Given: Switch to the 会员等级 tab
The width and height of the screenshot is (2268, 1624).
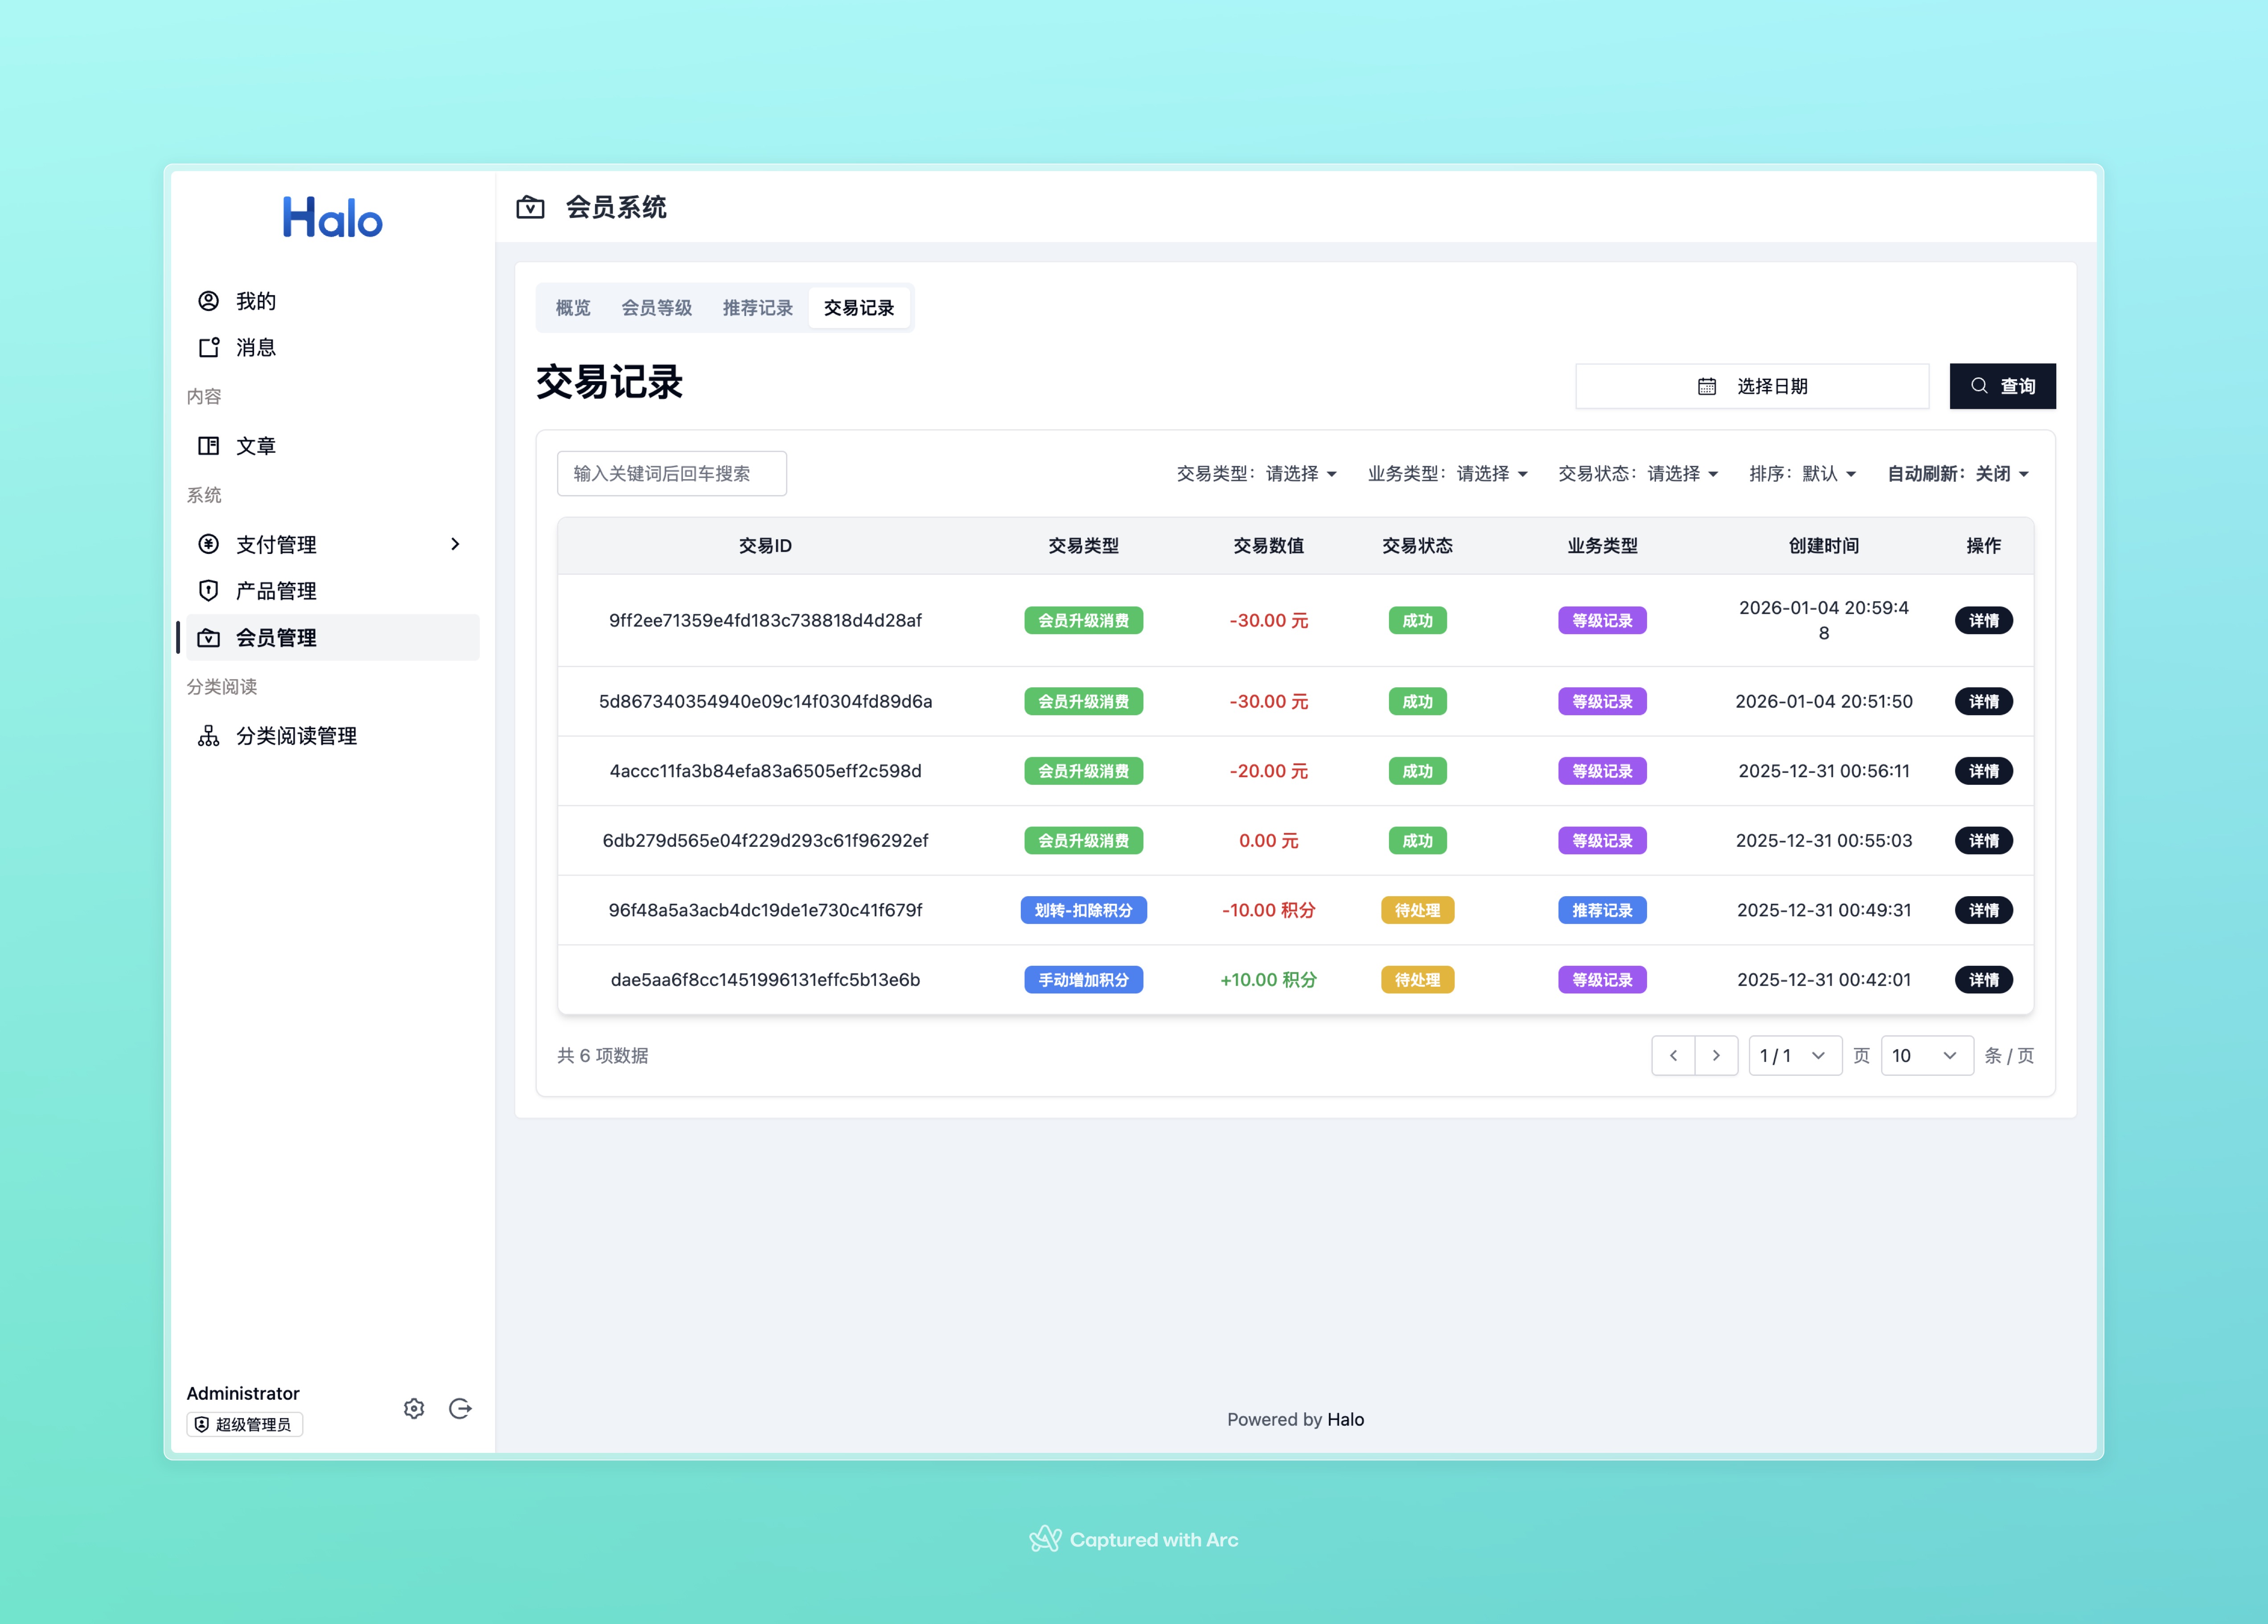Looking at the screenshot, I should [x=656, y=308].
